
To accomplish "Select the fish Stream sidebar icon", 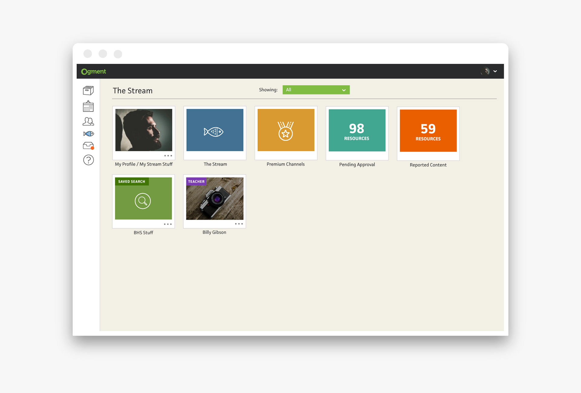I will (88, 133).
